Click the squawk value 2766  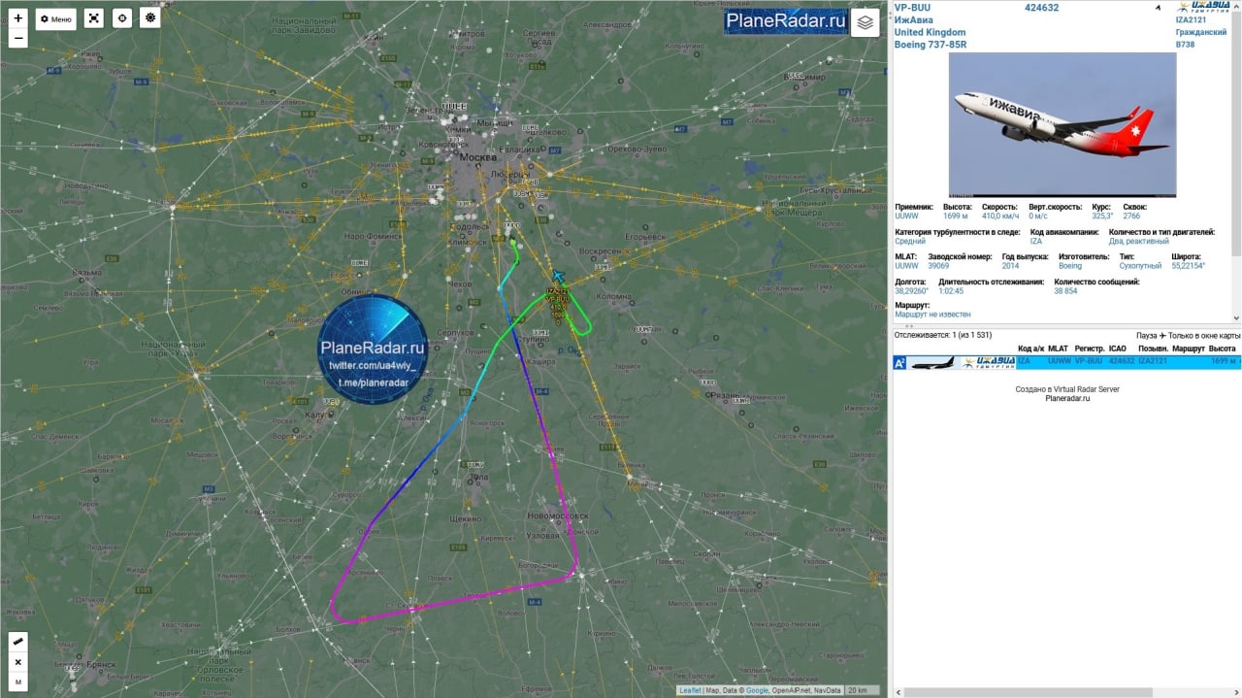pos(1131,216)
